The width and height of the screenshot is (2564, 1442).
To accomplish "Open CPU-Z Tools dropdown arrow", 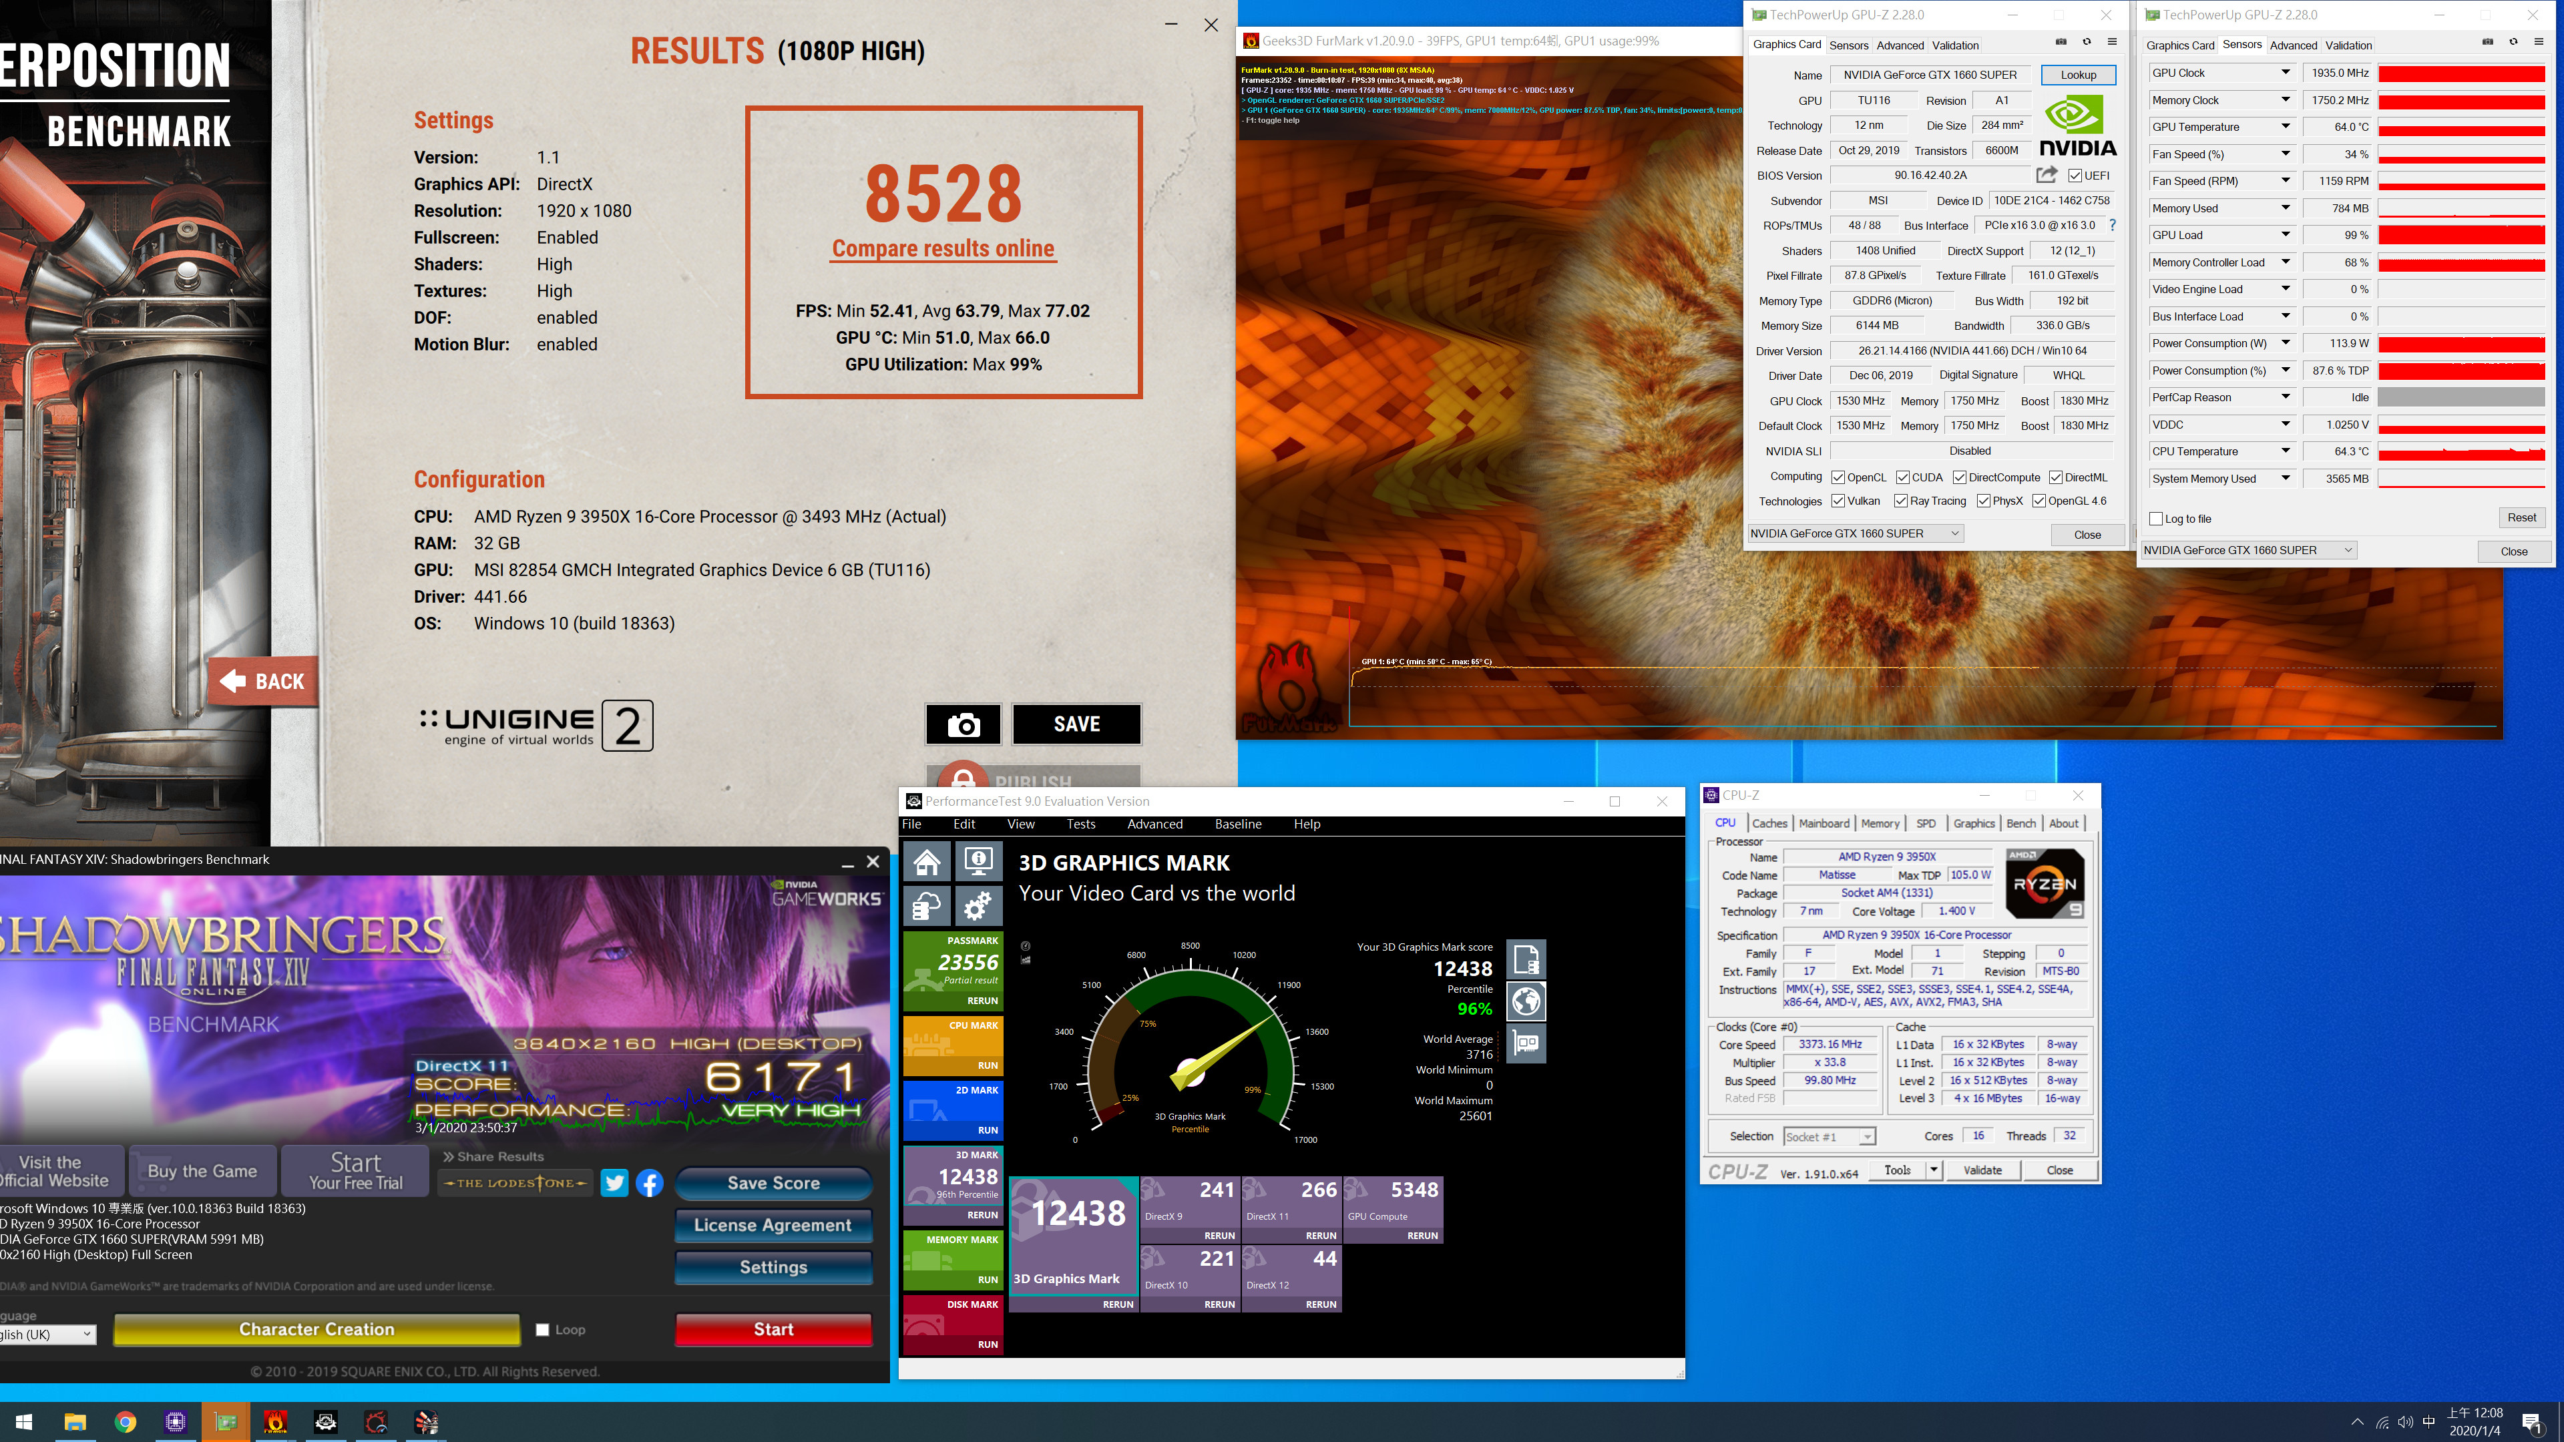I will tap(1934, 1170).
